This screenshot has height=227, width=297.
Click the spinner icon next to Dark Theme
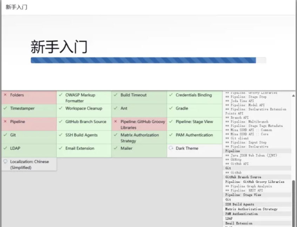tap(171, 148)
